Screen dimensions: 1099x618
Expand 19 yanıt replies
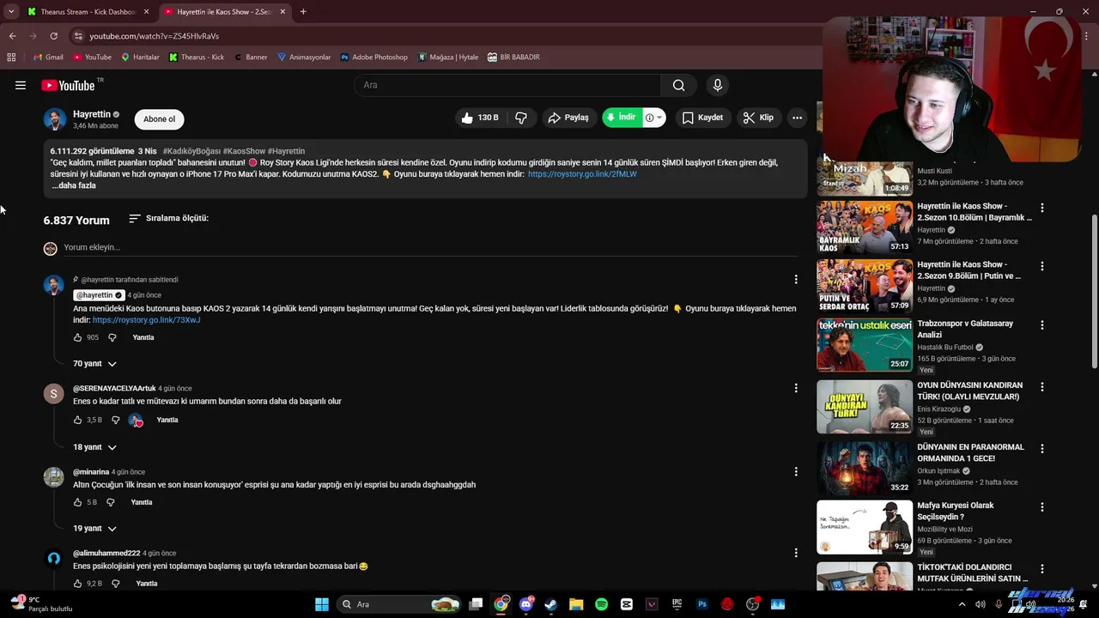(x=94, y=529)
